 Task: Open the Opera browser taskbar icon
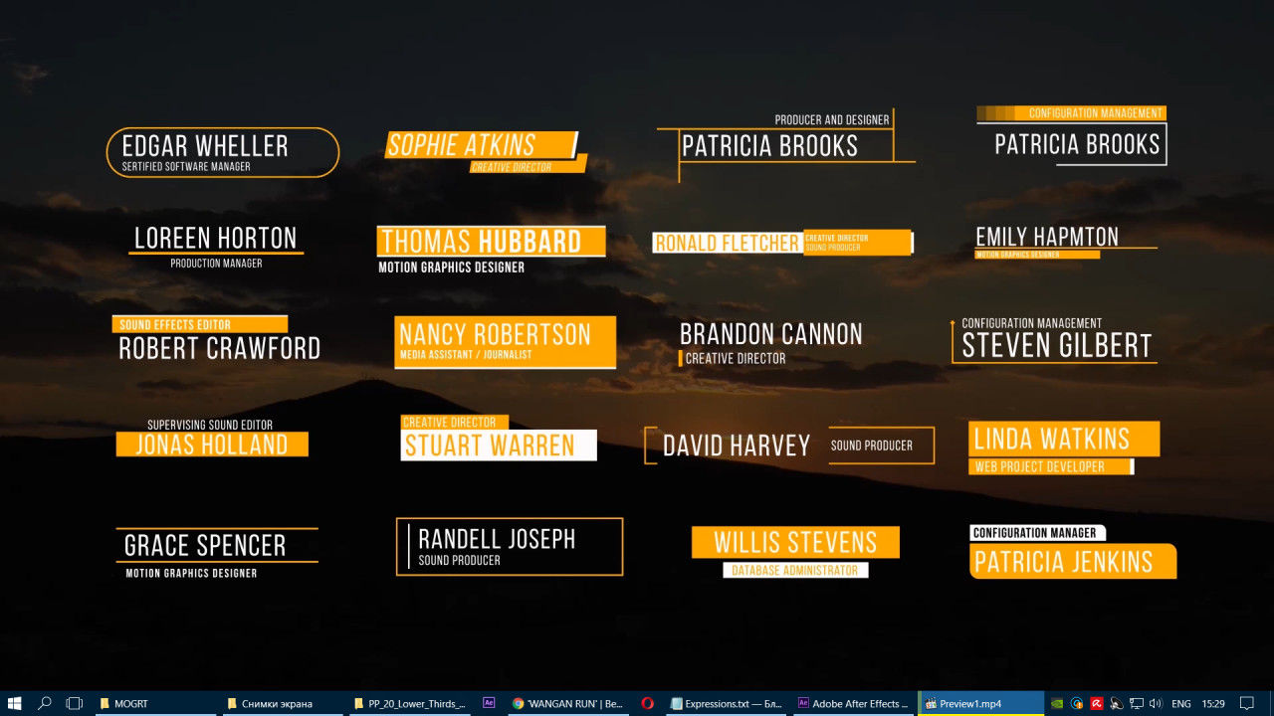(647, 703)
